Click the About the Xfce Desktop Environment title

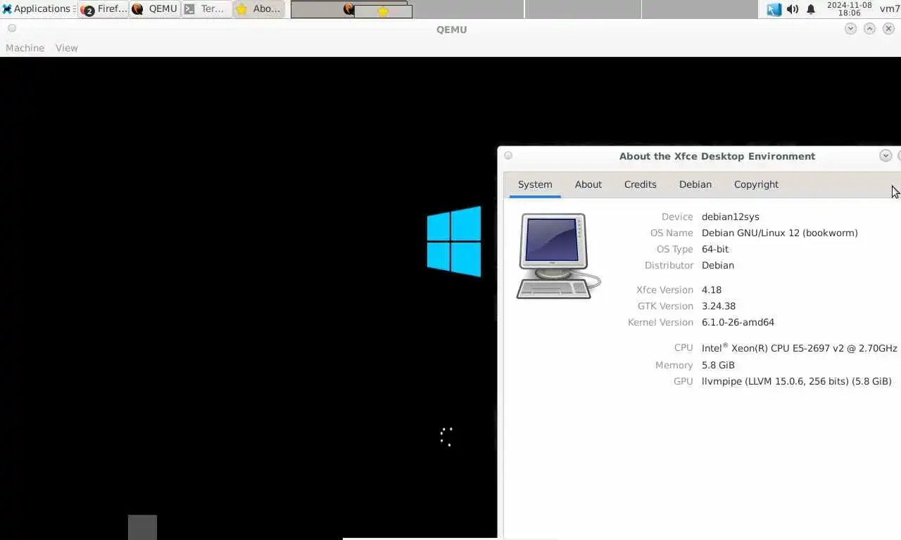tap(717, 156)
